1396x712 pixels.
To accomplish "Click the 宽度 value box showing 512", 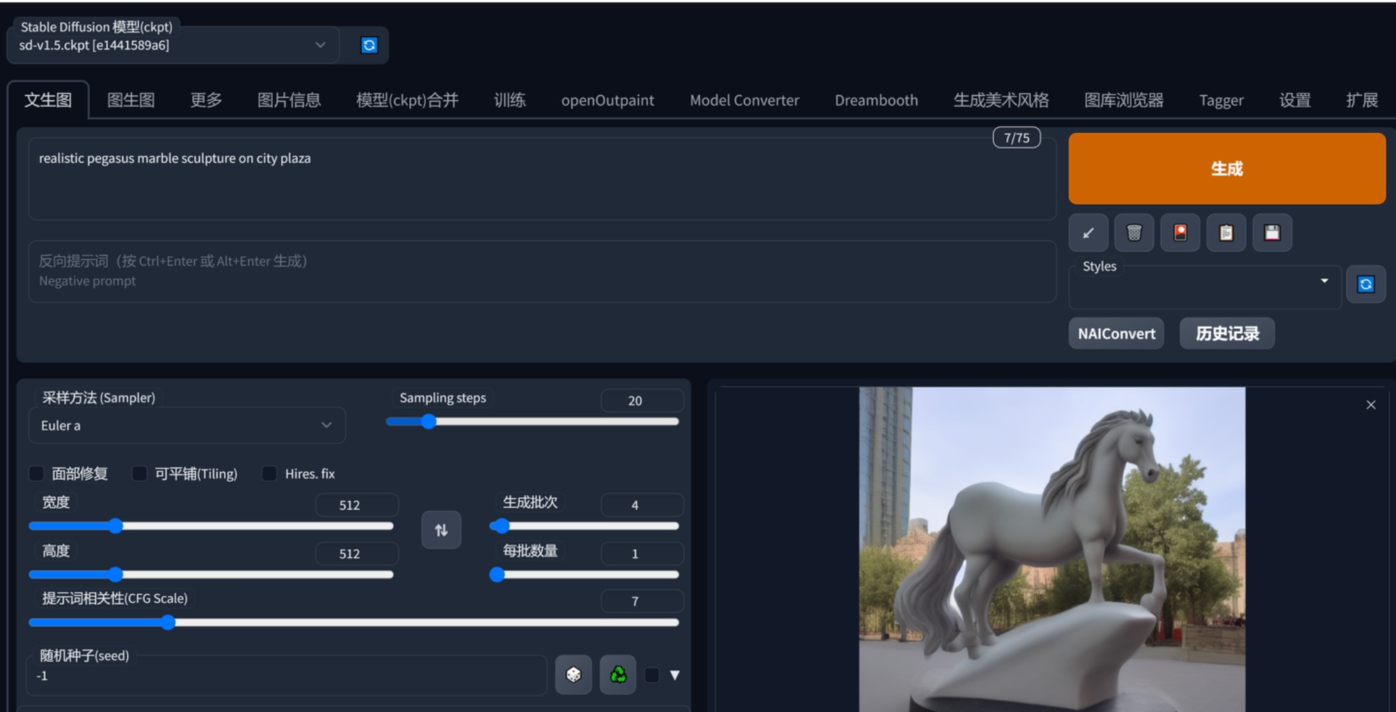I will (x=356, y=505).
